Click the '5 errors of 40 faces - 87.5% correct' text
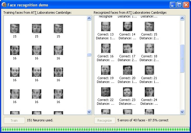191x133 pixels. tap(143, 120)
